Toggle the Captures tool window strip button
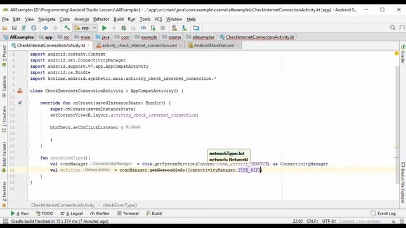The width and height of the screenshot is (406, 228). 4,87
